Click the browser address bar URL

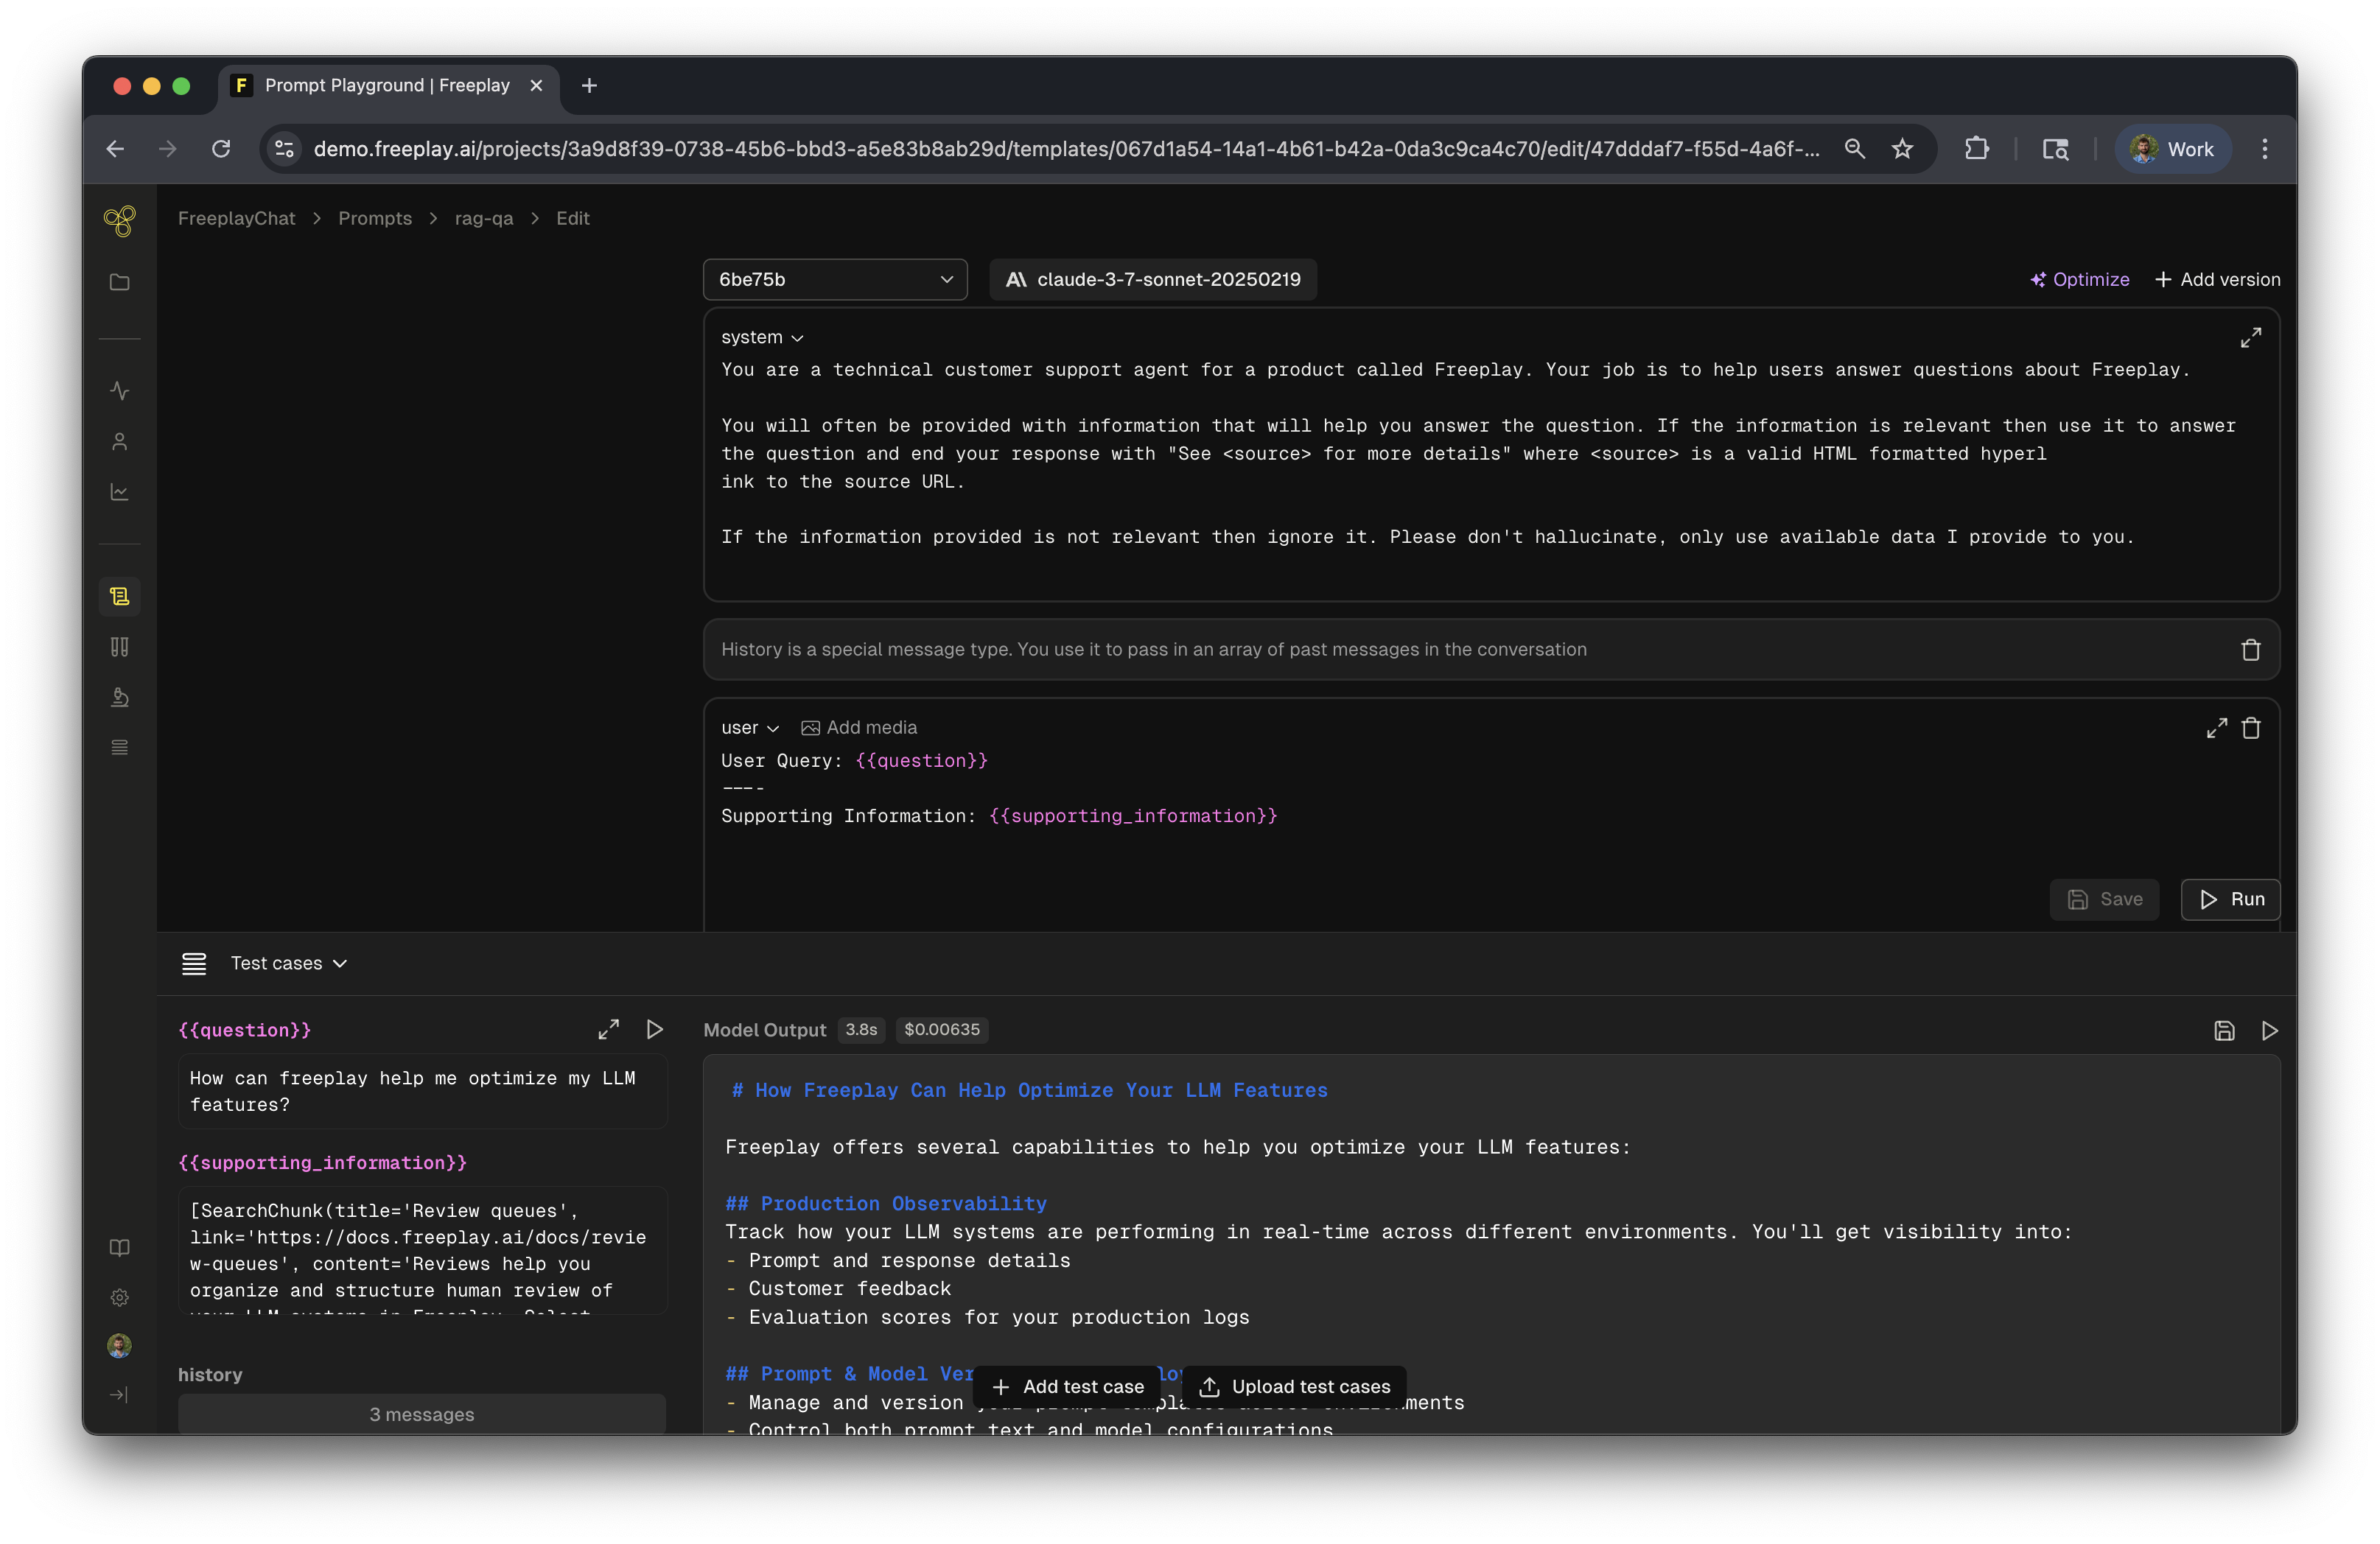click(1066, 149)
